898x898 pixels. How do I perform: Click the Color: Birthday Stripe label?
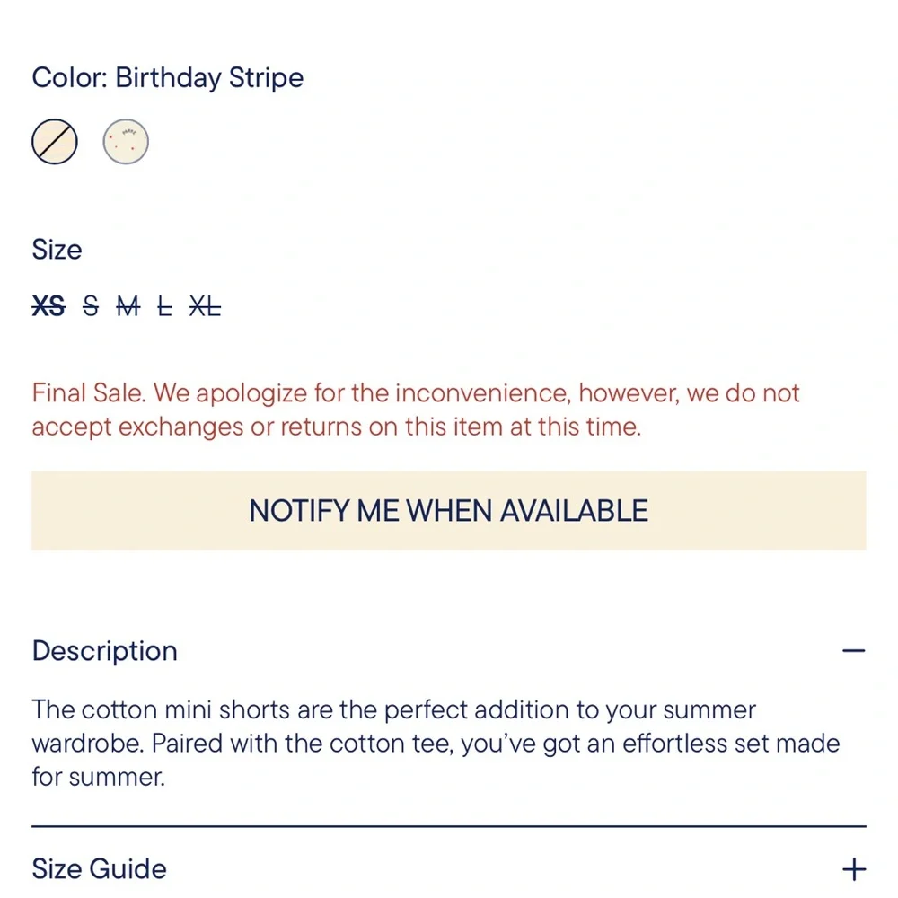[167, 77]
